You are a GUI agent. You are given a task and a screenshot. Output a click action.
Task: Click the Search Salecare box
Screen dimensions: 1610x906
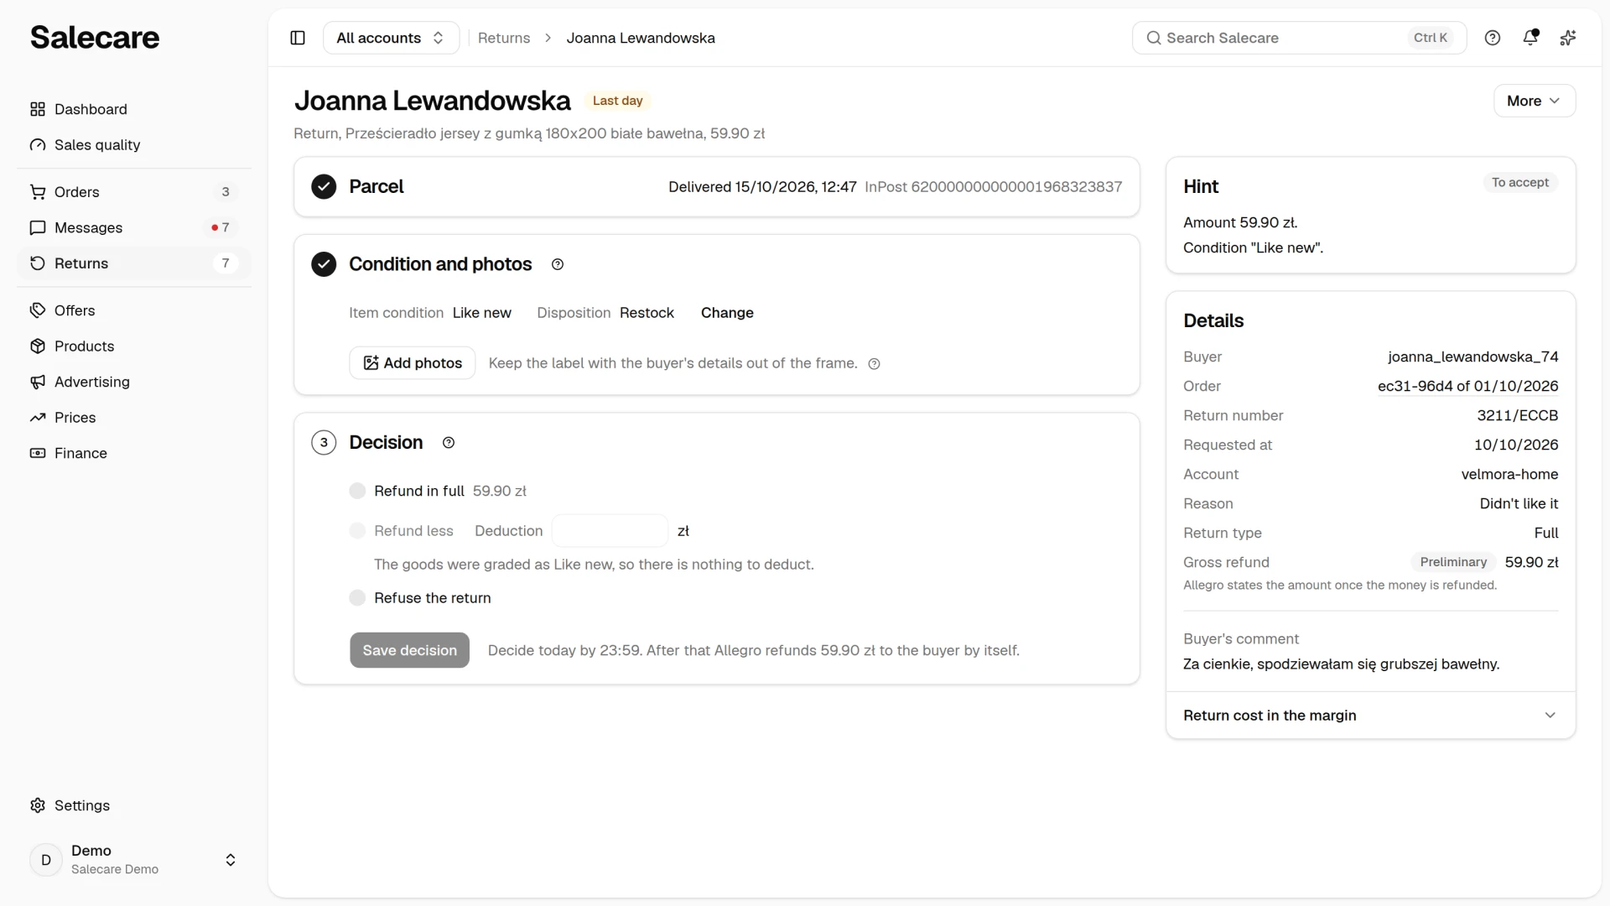[1299, 38]
